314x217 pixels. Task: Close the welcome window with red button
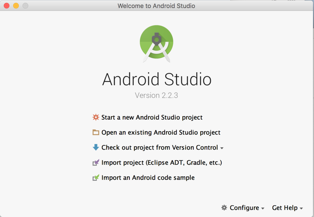7,6
